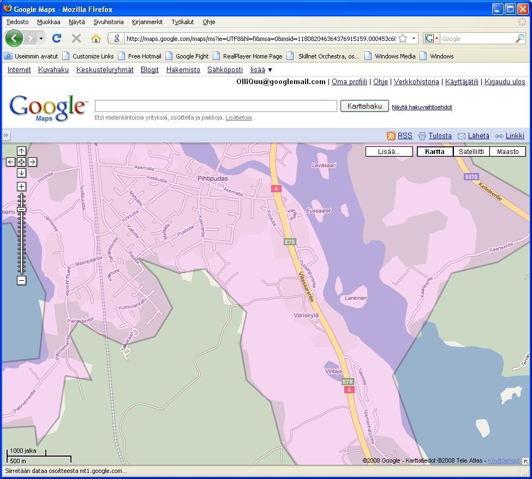Screen dimensions: 532x479
Task: Click Näytä hakuvaihtoehdot link
Action: 422,107
